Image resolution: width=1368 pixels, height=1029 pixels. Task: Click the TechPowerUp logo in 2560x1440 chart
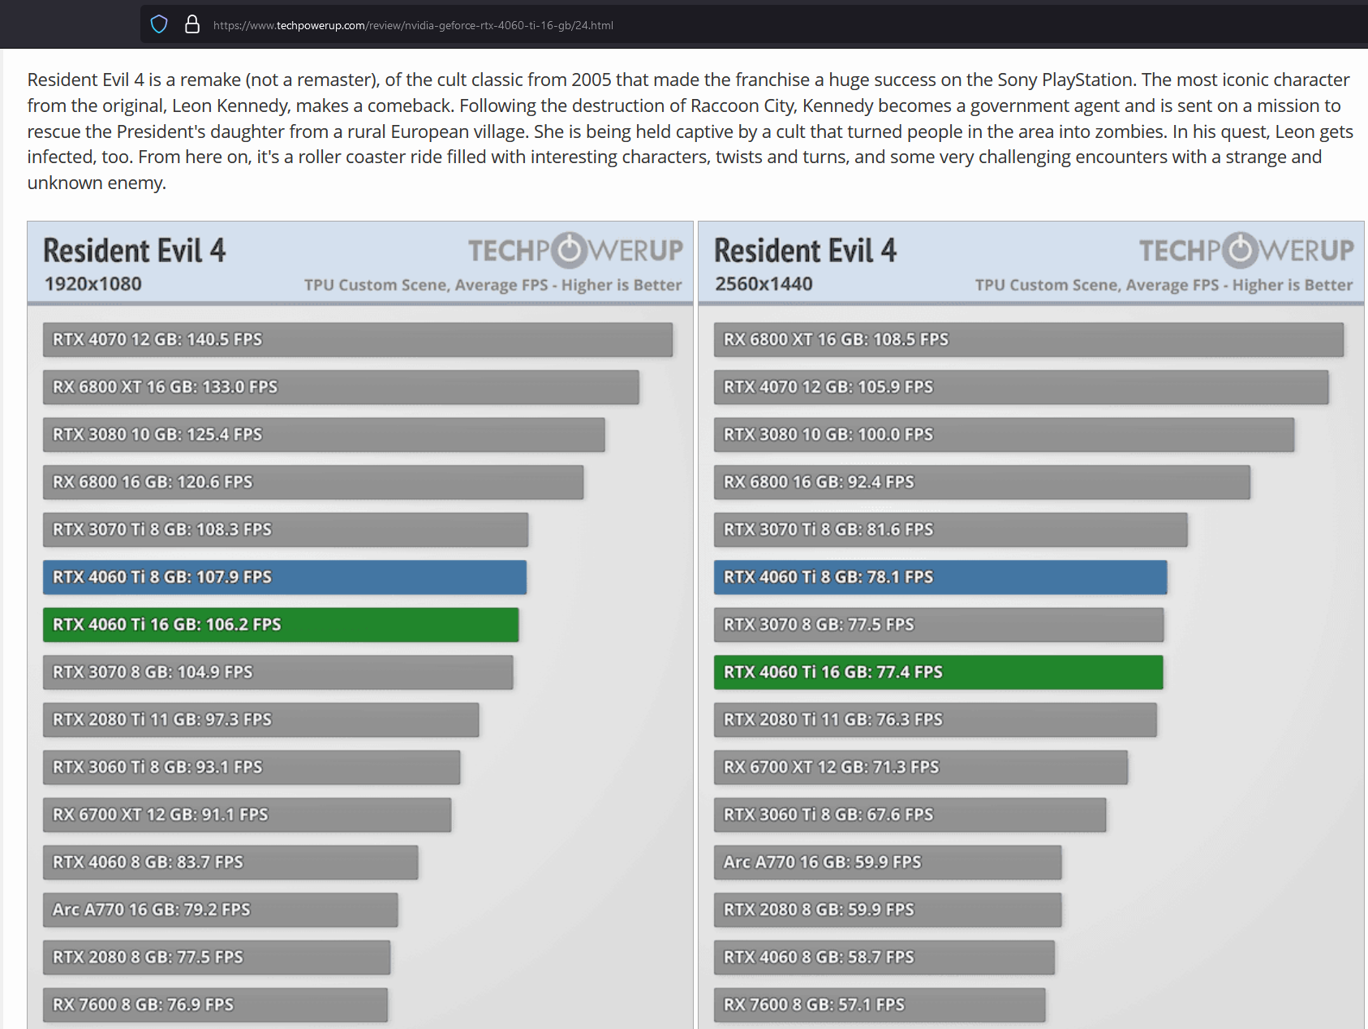coord(1246,251)
